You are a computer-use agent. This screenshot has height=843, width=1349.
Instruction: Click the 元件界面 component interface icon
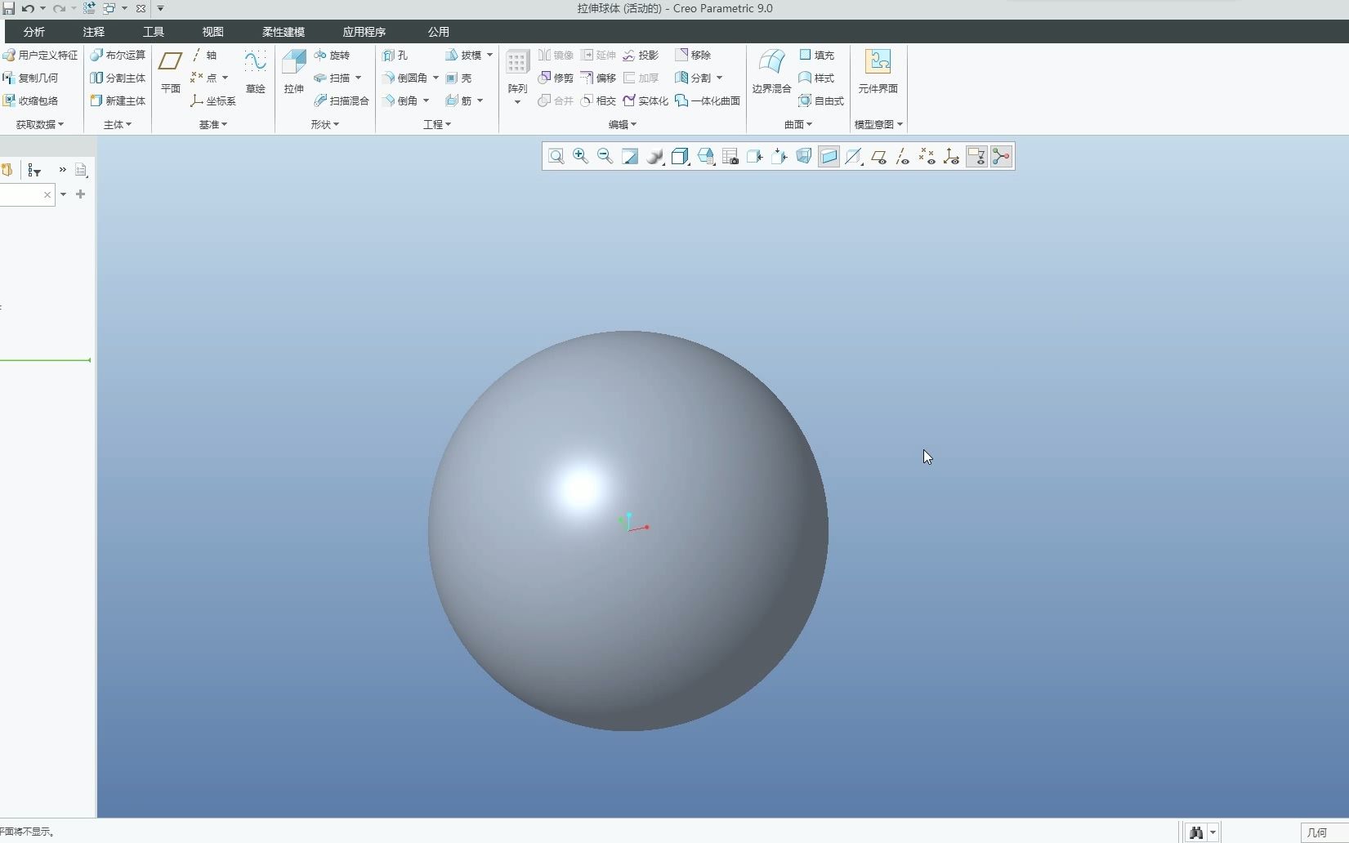878,71
